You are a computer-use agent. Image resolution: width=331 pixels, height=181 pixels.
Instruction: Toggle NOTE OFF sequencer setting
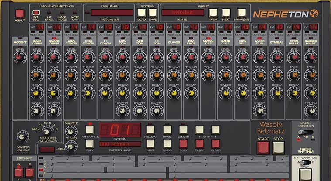point(75,13)
